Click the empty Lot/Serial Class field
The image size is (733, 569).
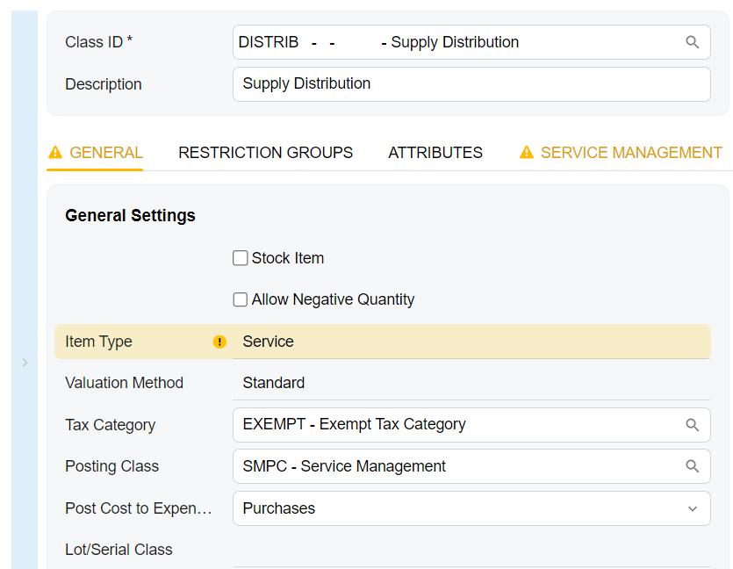[471, 551]
